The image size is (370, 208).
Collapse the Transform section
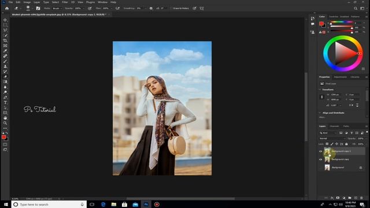coord(320,90)
